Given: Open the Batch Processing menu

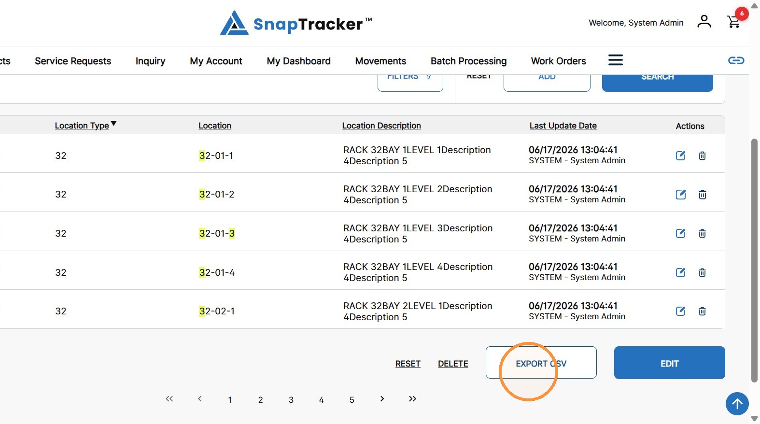Looking at the screenshot, I should coord(468,61).
